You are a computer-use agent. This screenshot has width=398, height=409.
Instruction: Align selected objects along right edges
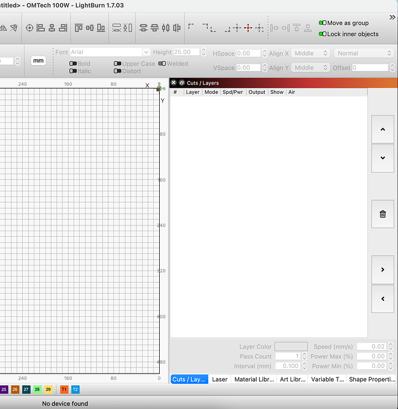click(63, 28)
